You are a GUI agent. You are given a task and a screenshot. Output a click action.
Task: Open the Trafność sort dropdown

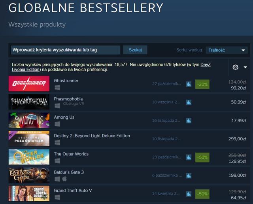227,50
